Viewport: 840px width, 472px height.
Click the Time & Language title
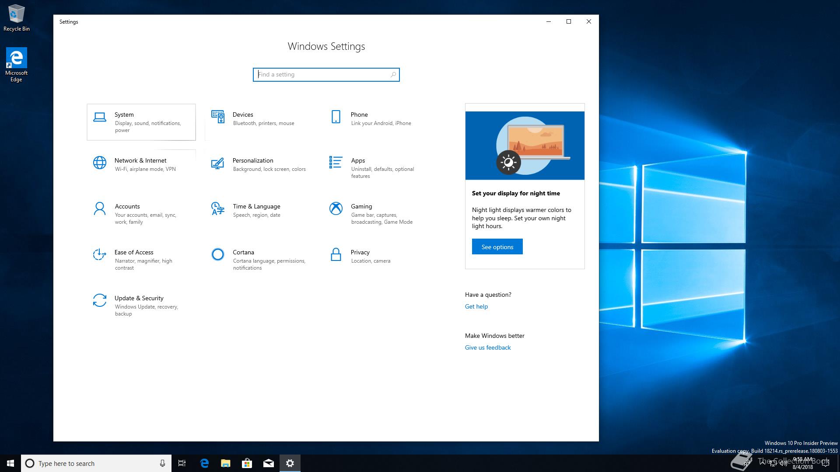256,206
